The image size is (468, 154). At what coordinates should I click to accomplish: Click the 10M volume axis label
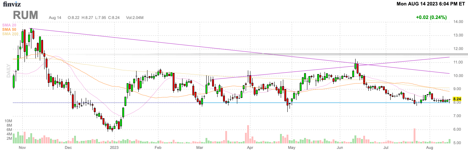pos(9,121)
